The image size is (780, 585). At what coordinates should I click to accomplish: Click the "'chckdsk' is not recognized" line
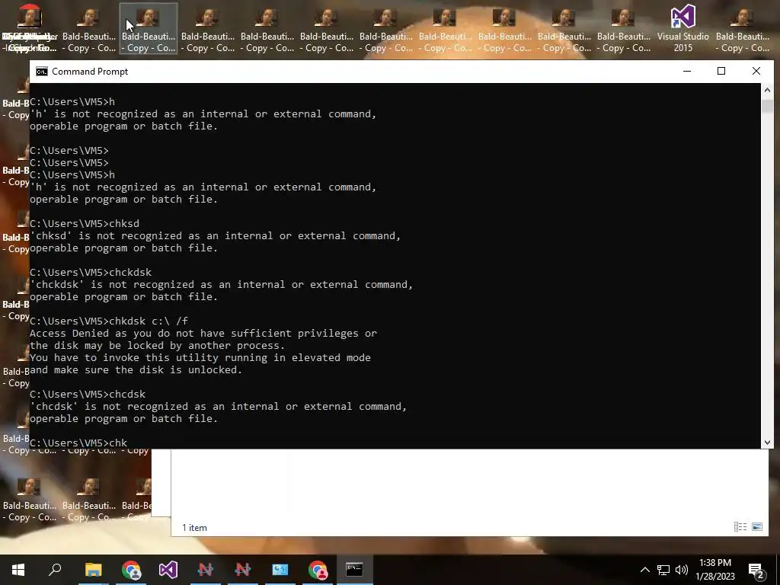pyautogui.click(x=222, y=285)
